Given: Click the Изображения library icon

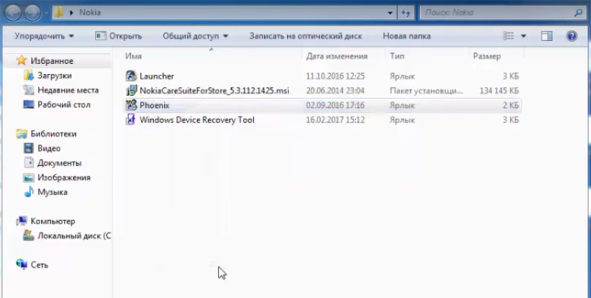Looking at the screenshot, I should 28,177.
